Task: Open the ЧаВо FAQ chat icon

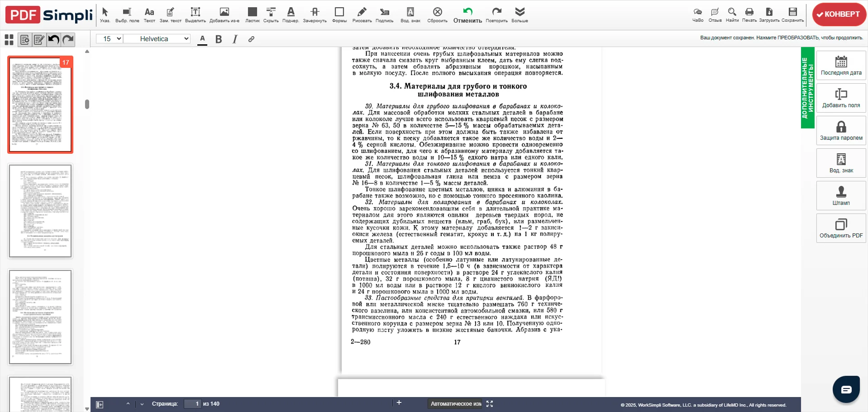Action: (x=698, y=14)
